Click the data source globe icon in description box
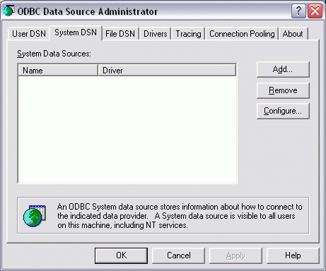This screenshot has height=271, width=326. pyautogui.click(x=35, y=216)
